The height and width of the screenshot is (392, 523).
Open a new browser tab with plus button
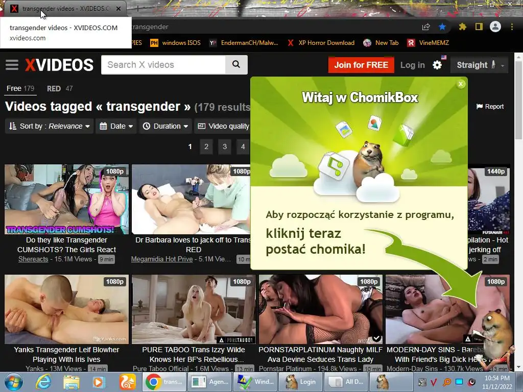137,9
